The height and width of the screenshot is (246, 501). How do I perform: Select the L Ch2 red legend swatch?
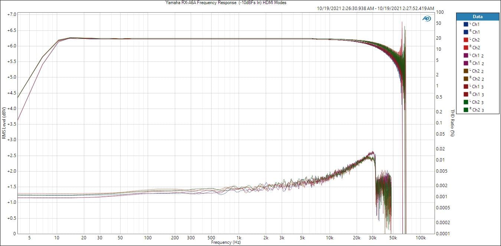click(x=466, y=40)
